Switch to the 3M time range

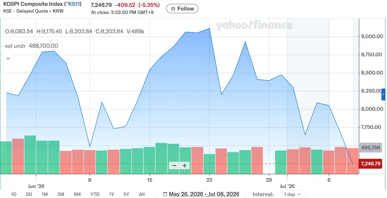click(x=61, y=194)
